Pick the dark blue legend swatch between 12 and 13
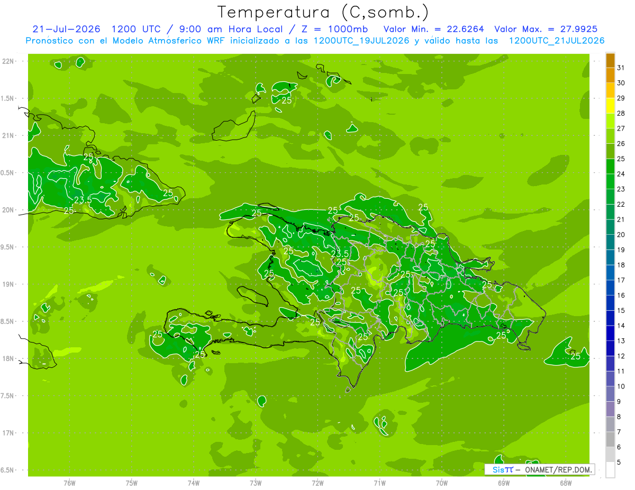Viewport: 635px width, 490px height. click(610, 348)
